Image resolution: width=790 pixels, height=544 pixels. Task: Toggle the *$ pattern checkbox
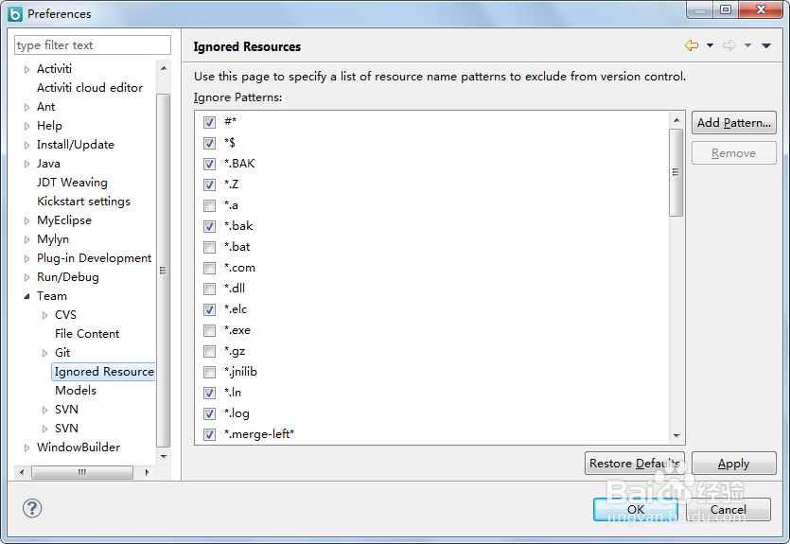tap(210, 143)
